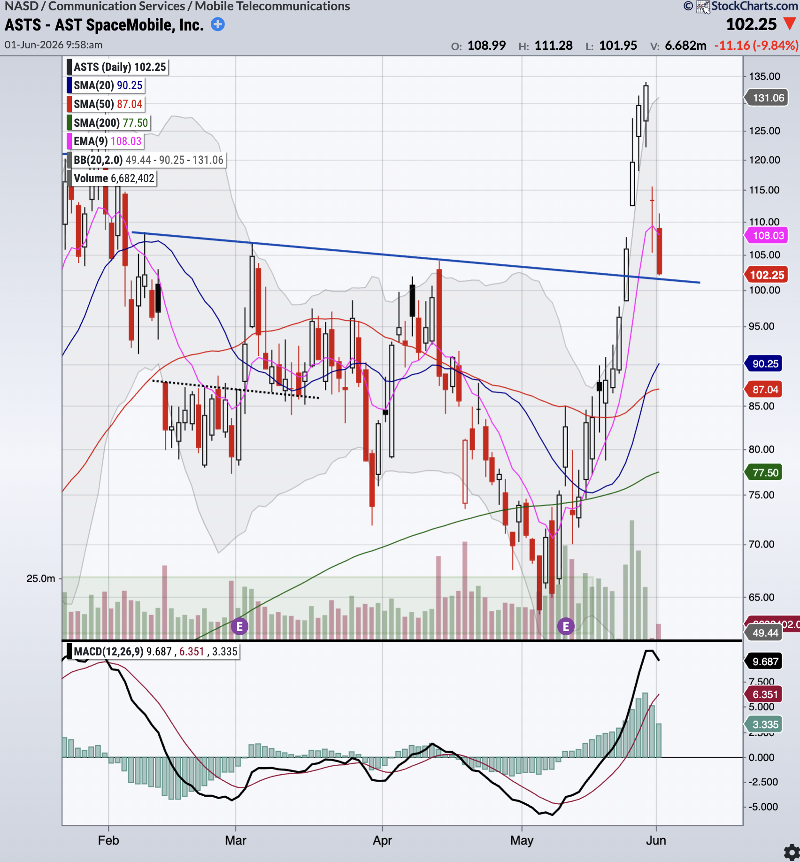Click the blue SMA(20) legend swatch
This screenshot has width=800, height=862.
coord(69,85)
